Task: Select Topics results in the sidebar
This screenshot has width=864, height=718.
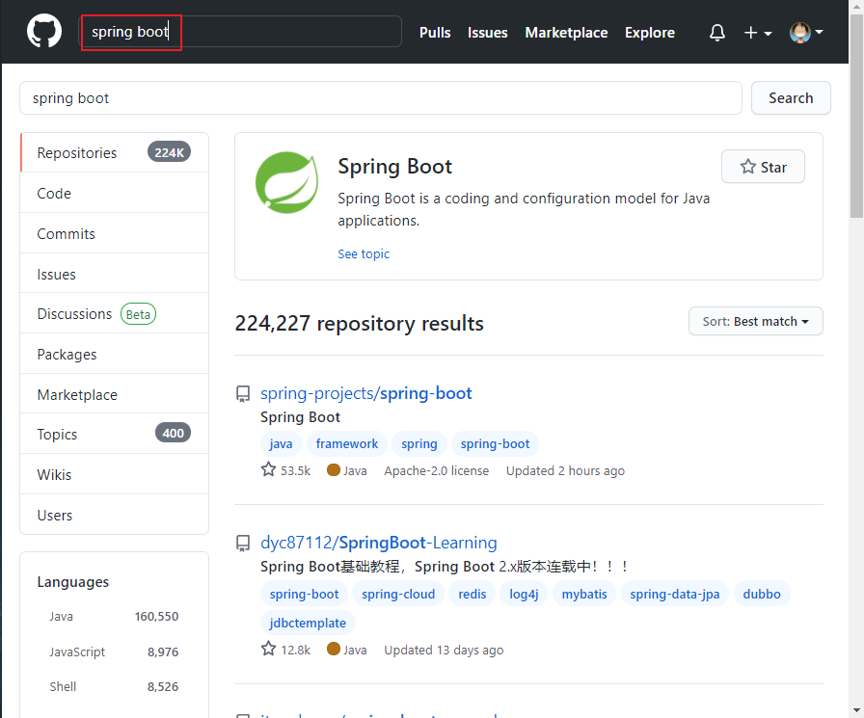Action: 114,434
